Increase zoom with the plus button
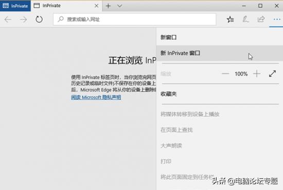Viewport: 283px width, 190px height. click(257, 74)
